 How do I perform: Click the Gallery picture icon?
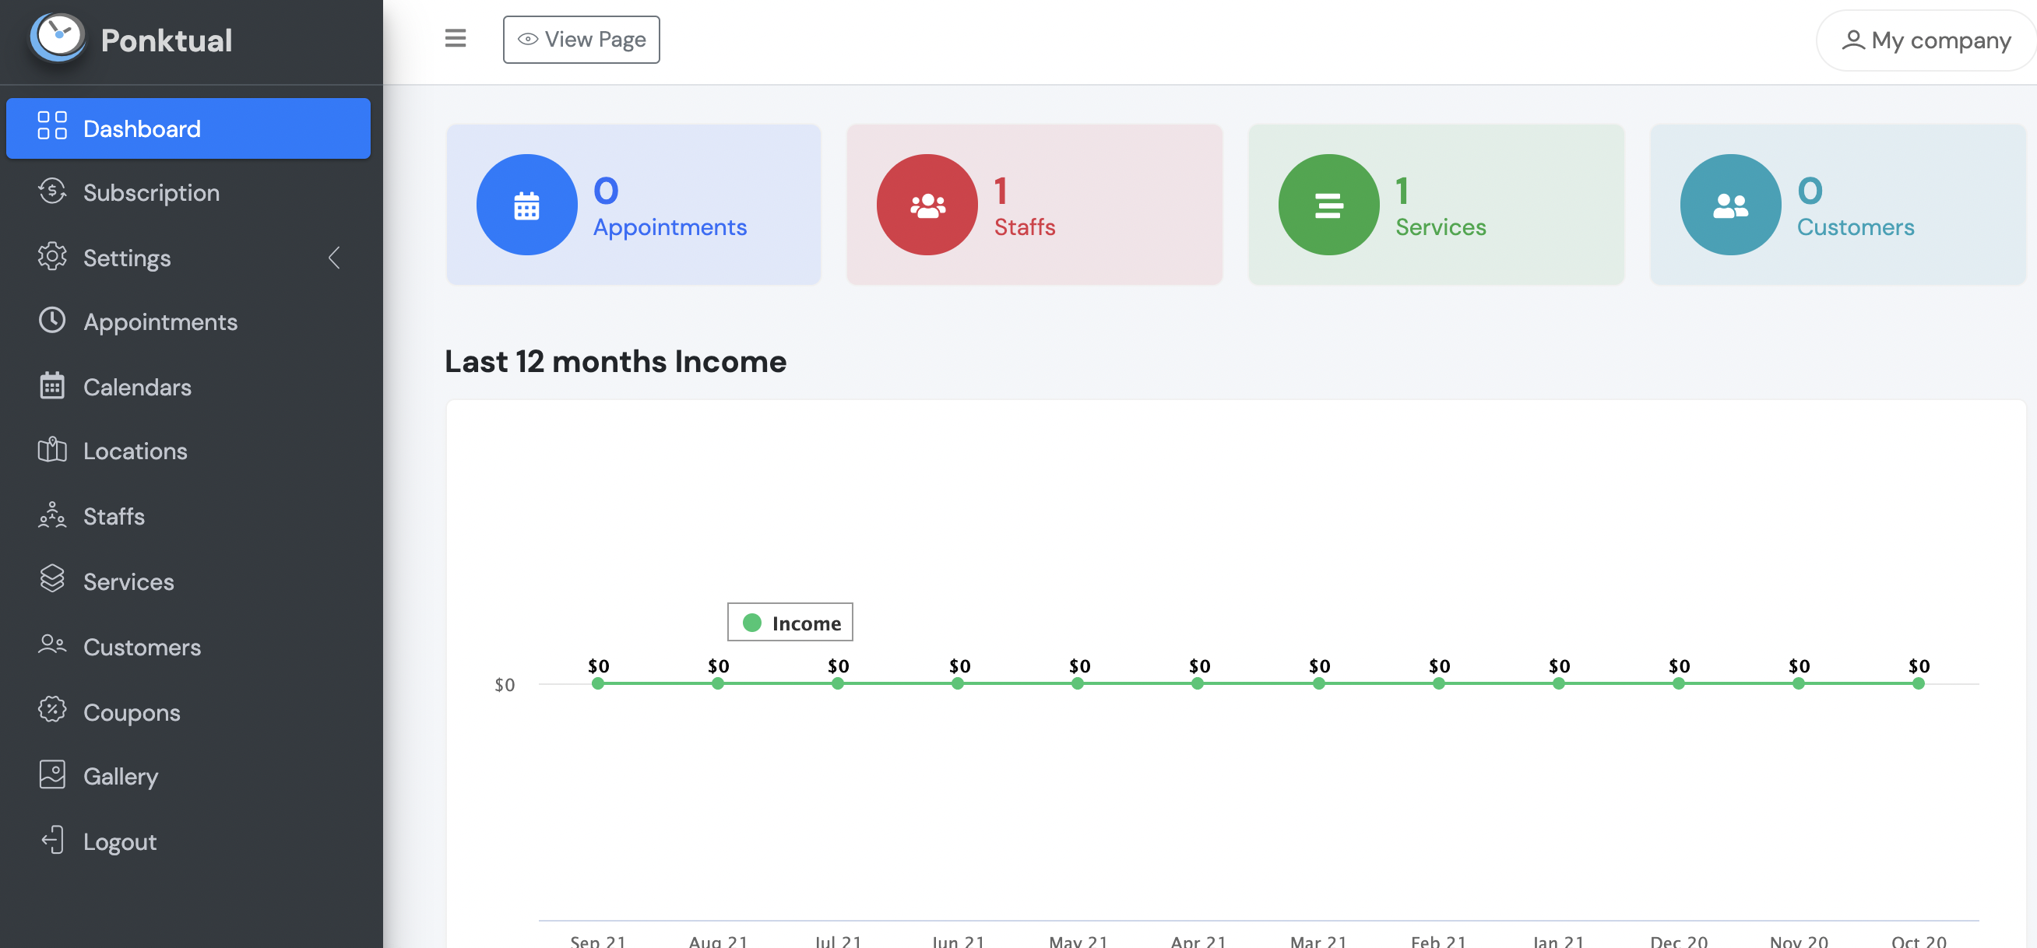click(52, 775)
